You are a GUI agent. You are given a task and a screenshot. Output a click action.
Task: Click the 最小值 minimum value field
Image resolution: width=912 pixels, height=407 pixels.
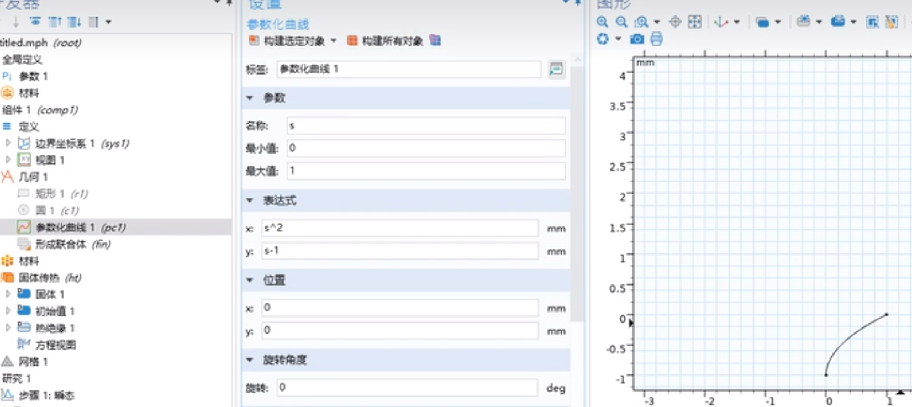point(426,148)
